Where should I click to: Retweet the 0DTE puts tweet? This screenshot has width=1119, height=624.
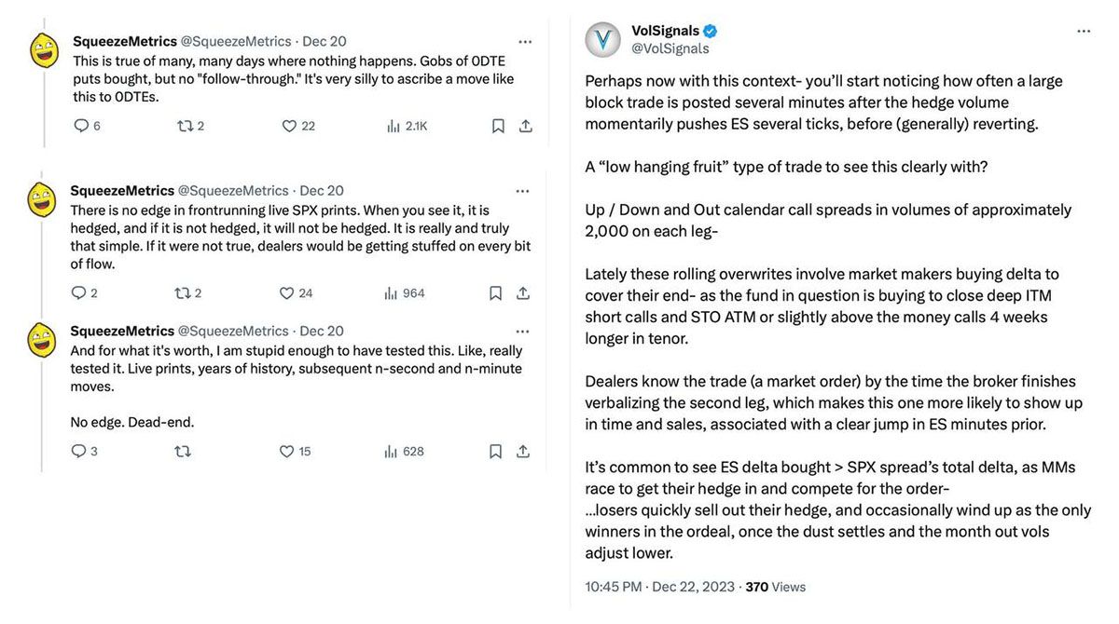pos(185,126)
